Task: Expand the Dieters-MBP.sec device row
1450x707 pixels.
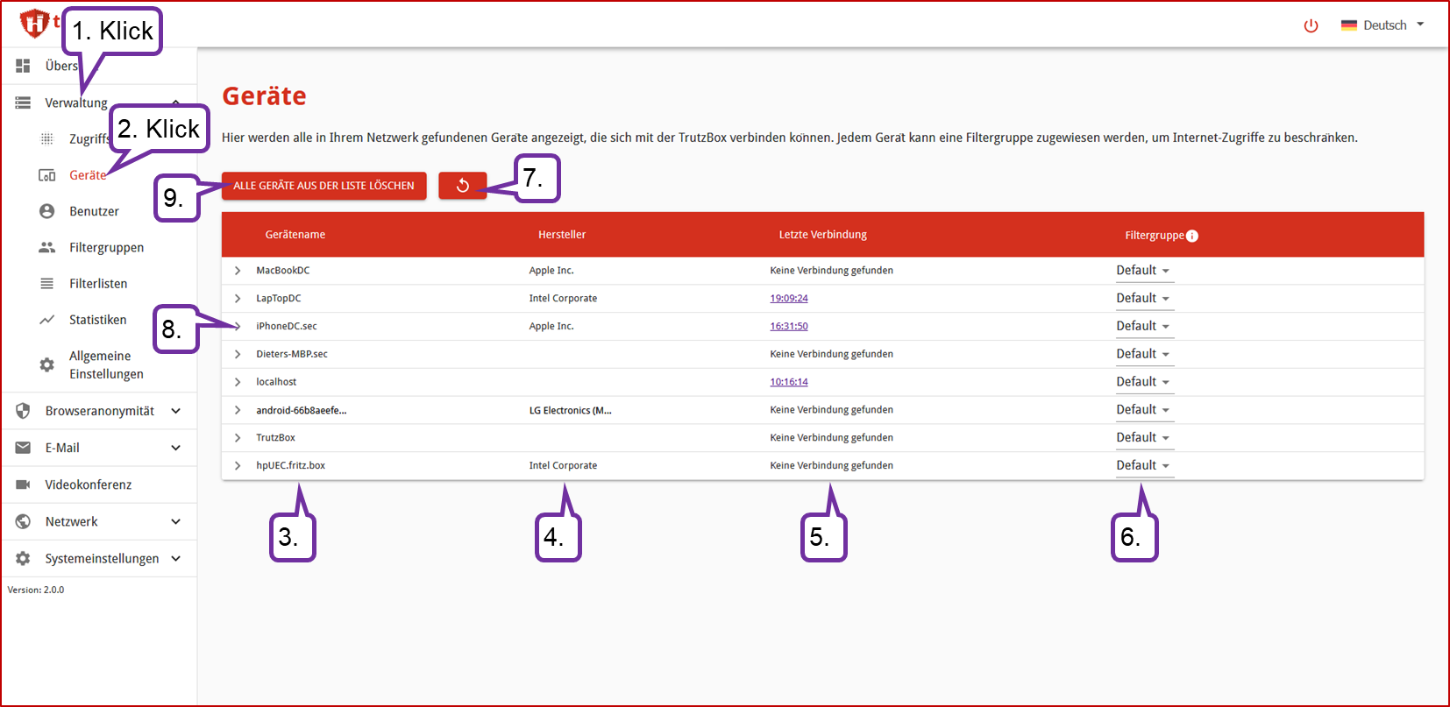Action: click(238, 354)
